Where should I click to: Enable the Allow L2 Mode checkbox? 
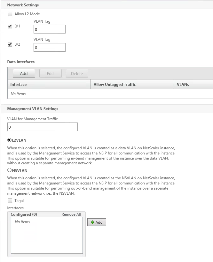10,14
